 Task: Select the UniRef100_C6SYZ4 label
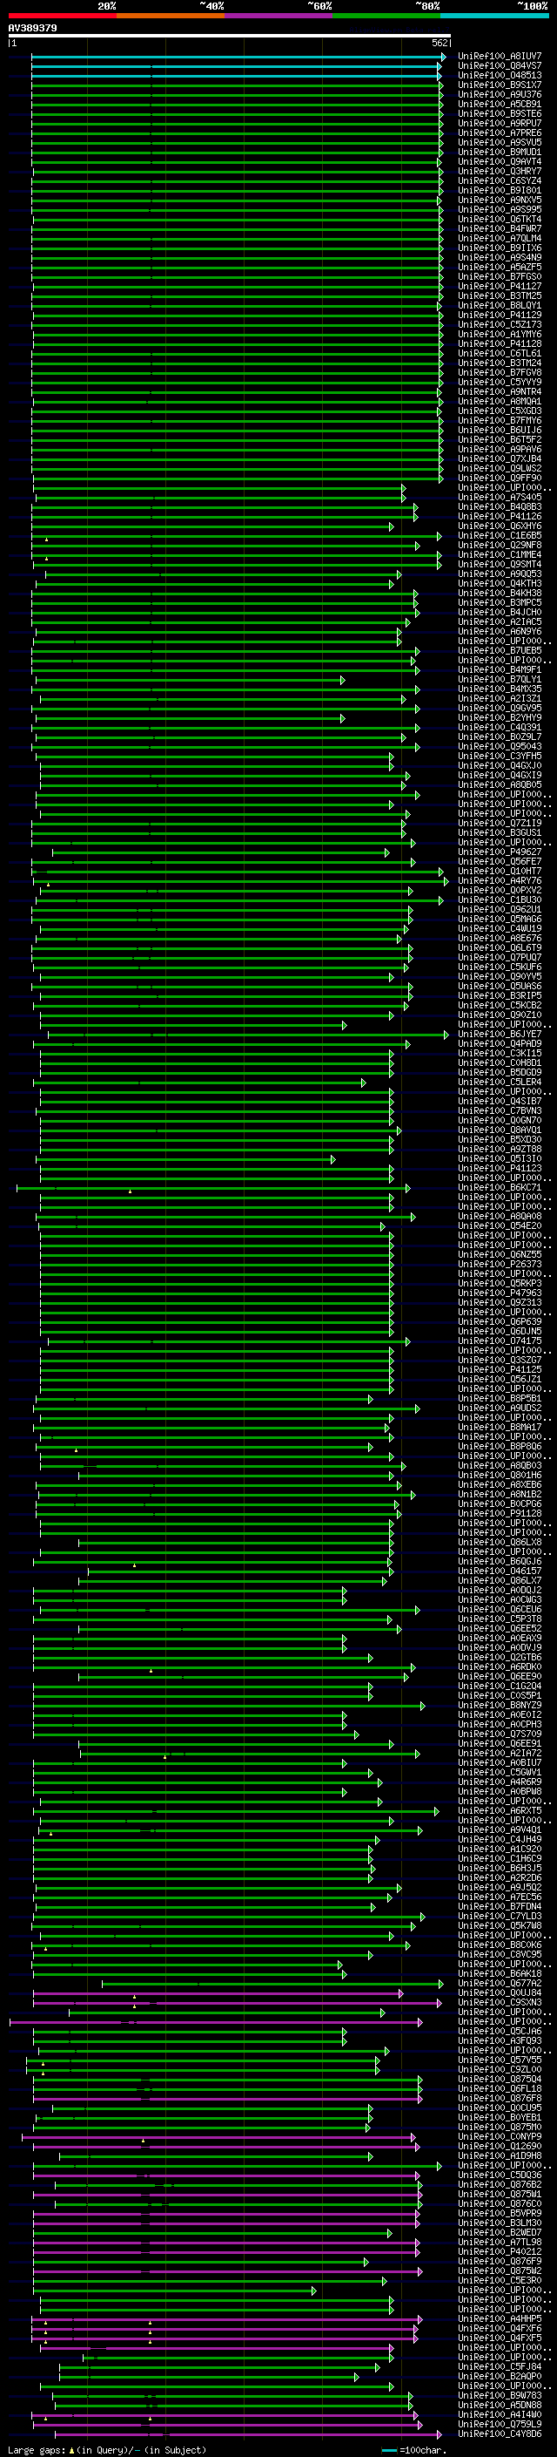(x=500, y=181)
